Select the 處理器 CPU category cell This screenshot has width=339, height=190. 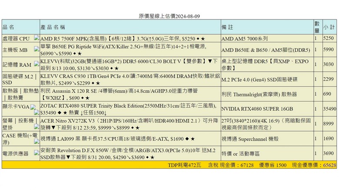[21, 38]
